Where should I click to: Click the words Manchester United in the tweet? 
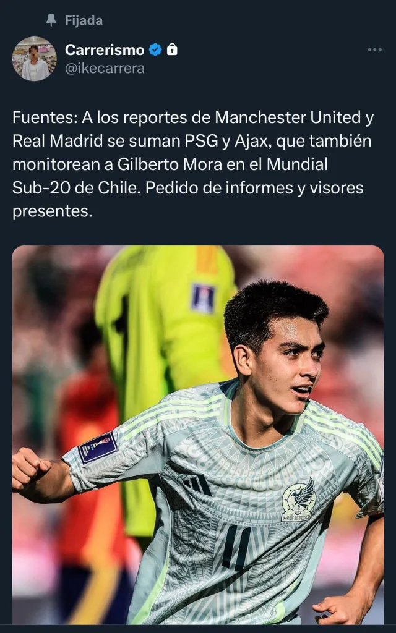pyautogui.click(x=288, y=117)
